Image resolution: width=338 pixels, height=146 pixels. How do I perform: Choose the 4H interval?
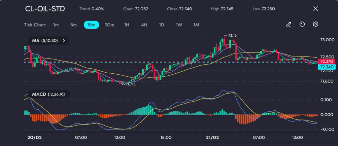point(144,25)
